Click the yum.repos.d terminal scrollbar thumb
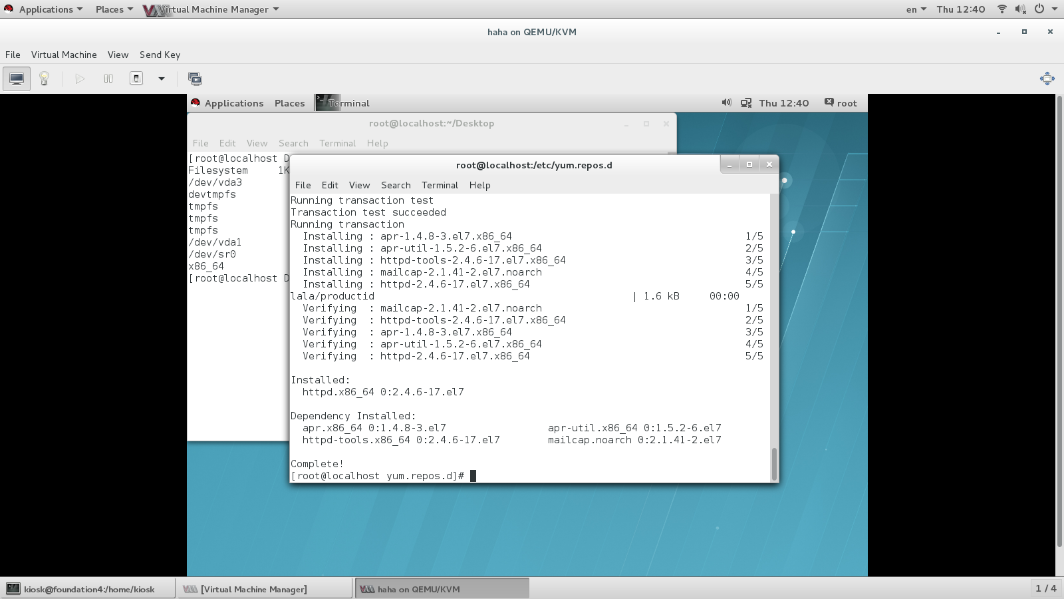The height and width of the screenshot is (599, 1064). point(774,464)
